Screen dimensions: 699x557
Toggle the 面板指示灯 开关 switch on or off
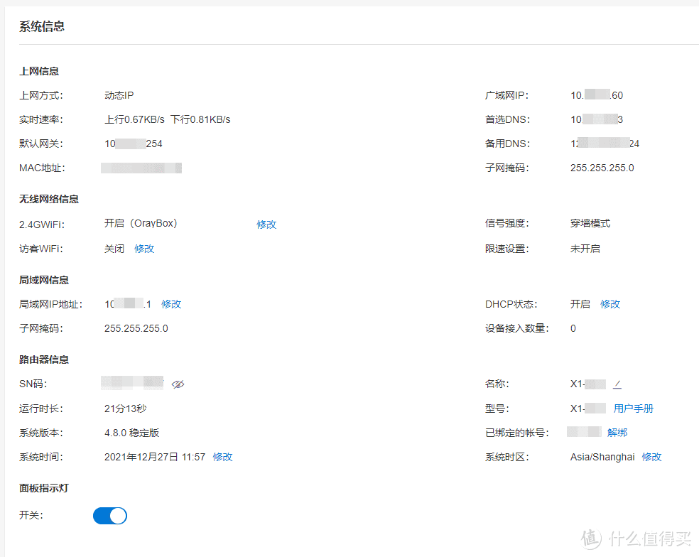point(109,516)
